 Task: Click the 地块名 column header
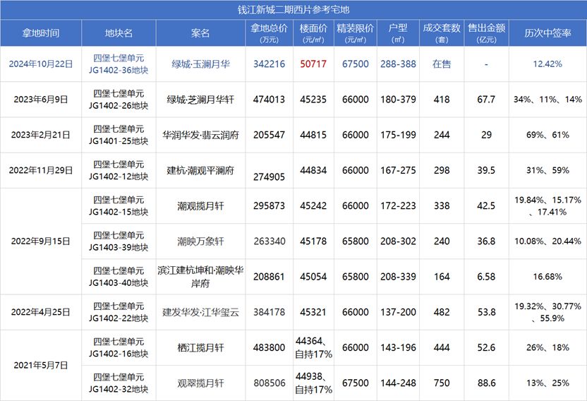point(119,33)
